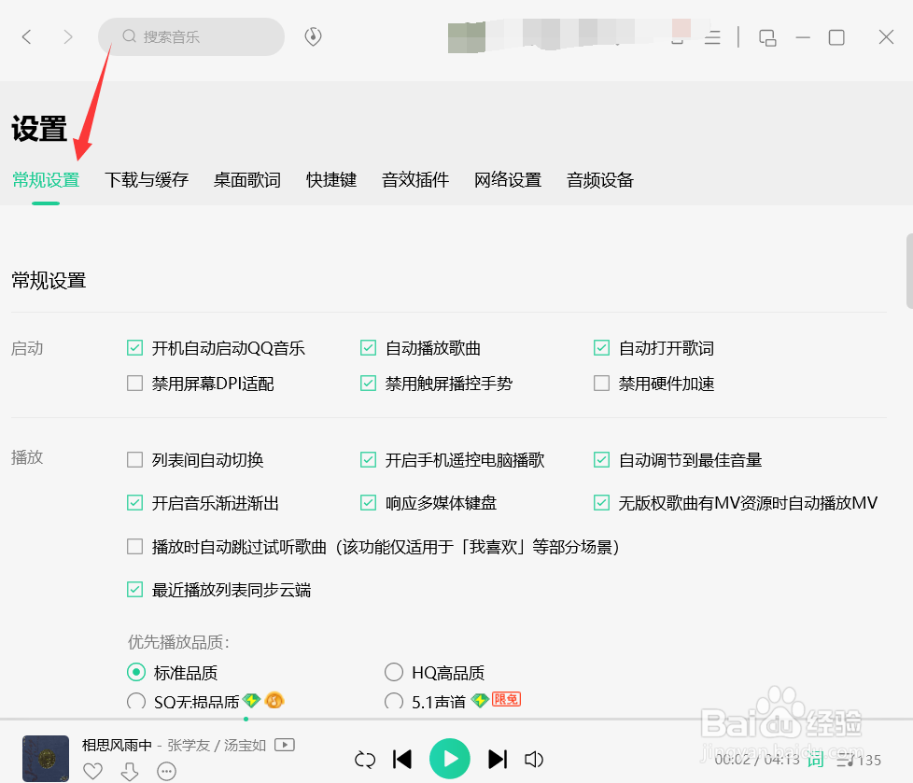Image resolution: width=913 pixels, height=783 pixels.
Task: Open volume speaker control
Action: 534,759
